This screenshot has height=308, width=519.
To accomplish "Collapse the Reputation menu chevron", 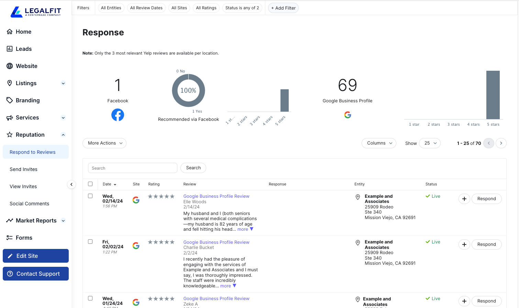I will coord(63,135).
